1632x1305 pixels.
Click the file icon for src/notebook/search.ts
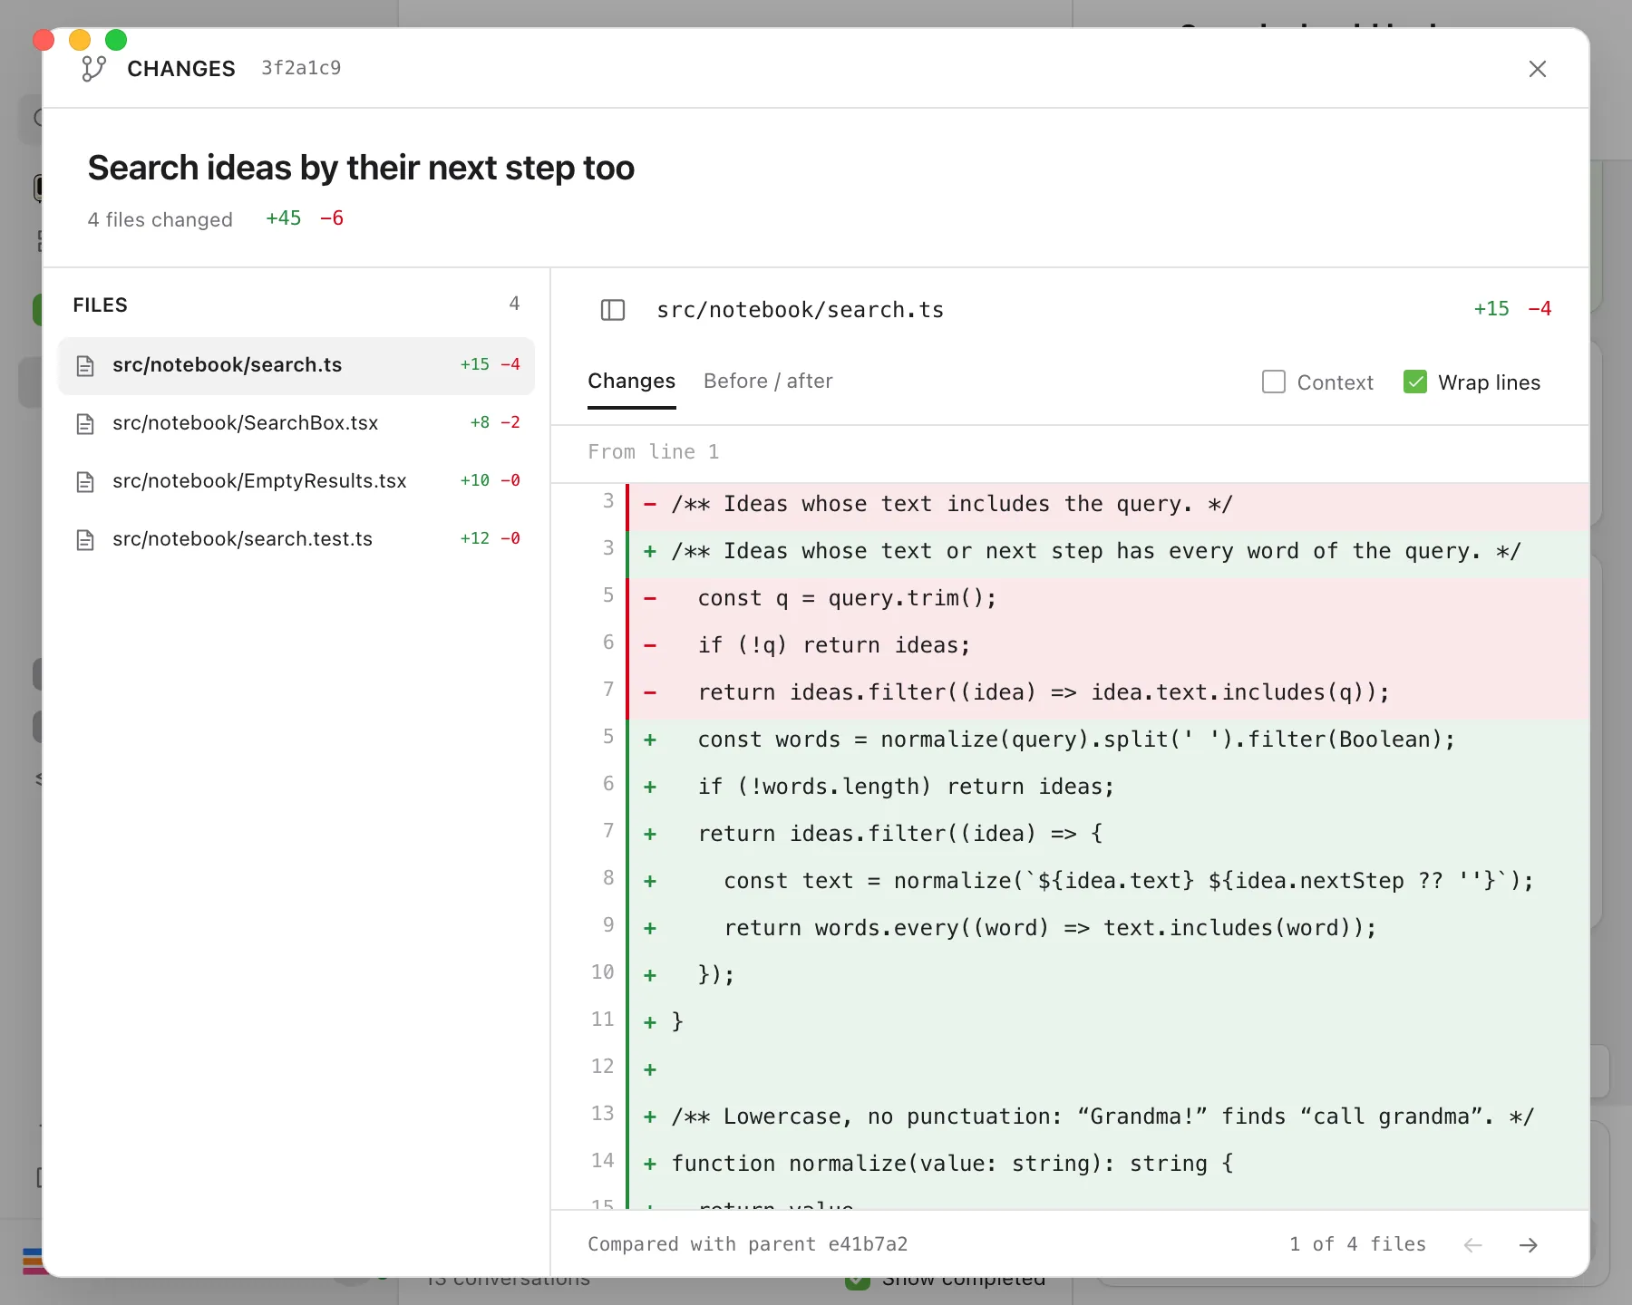pos(85,365)
